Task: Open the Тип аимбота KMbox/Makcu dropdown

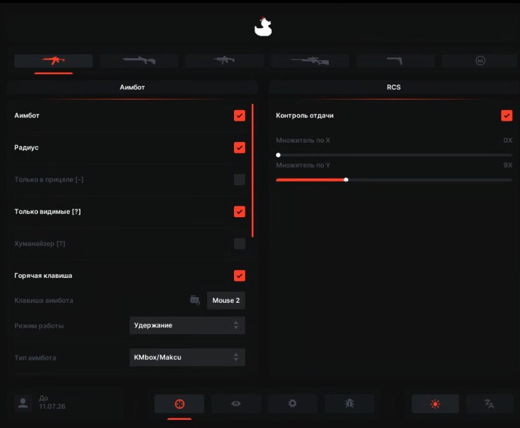Action: [x=187, y=357]
